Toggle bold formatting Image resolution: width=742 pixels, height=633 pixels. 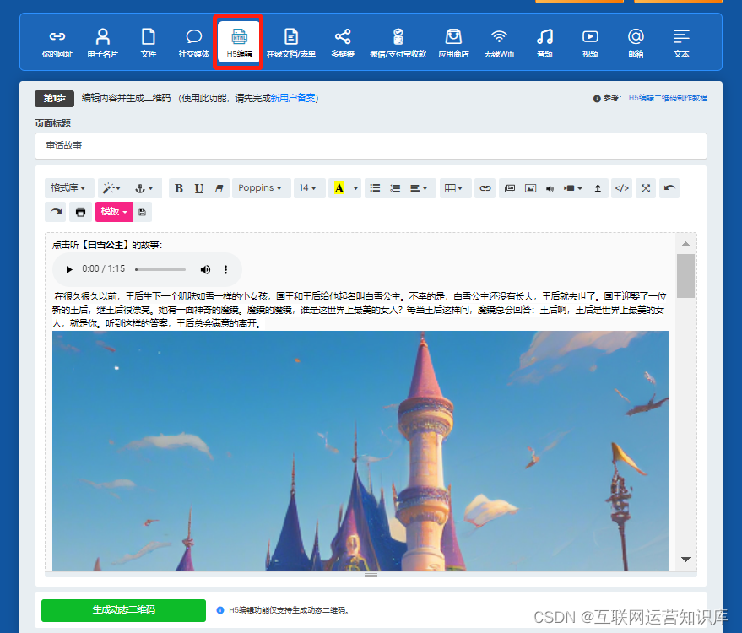(178, 188)
